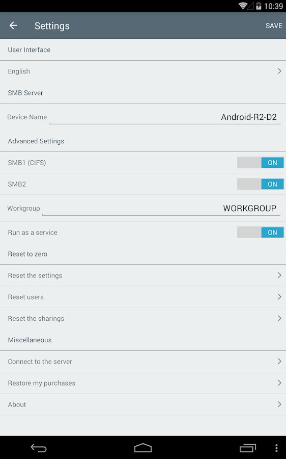Open the three-dot overflow menu
The image size is (286, 459).
[x=276, y=448]
